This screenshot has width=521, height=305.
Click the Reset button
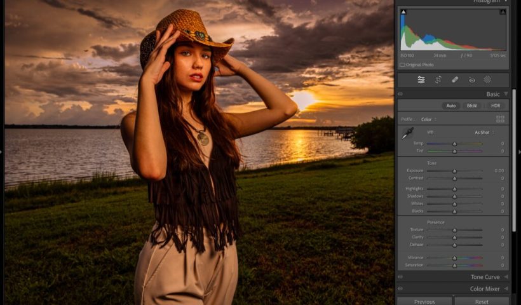coord(482,301)
